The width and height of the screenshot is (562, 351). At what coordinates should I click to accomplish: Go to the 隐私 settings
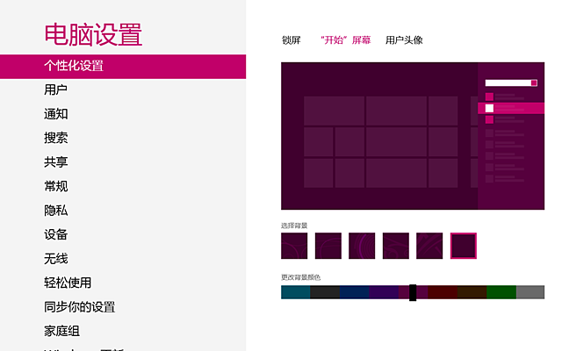55,211
